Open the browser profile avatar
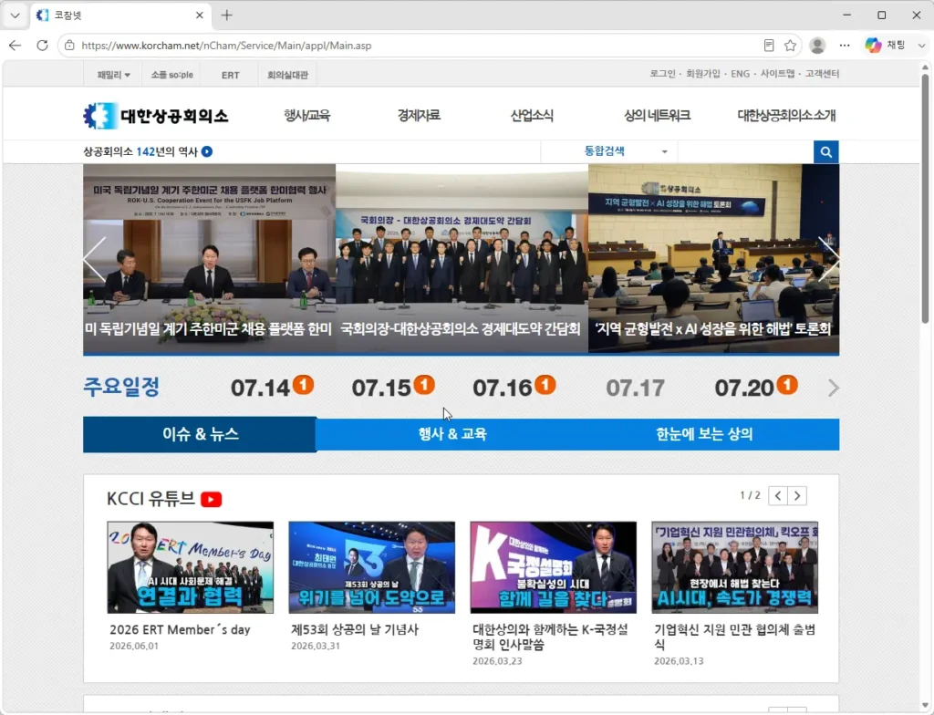The width and height of the screenshot is (934, 715). click(x=817, y=46)
